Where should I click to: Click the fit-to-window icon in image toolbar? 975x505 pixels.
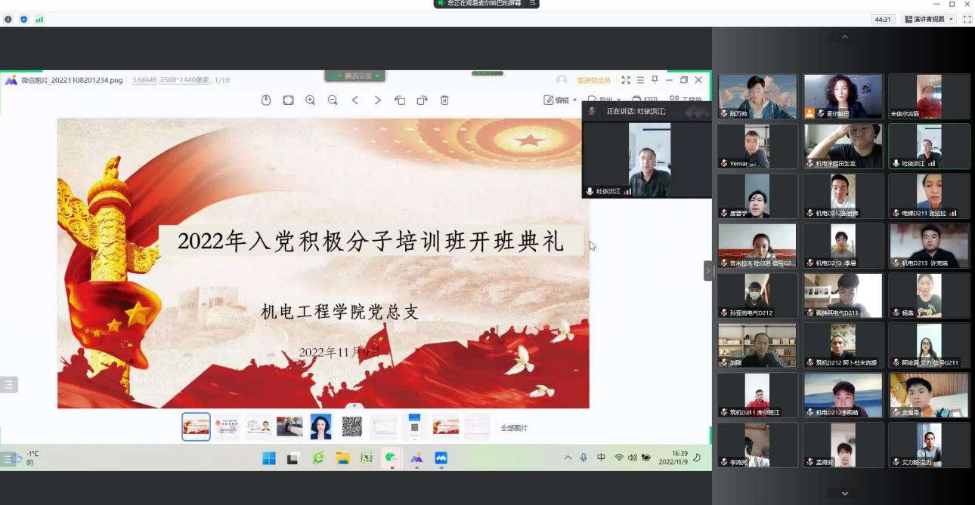tap(288, 100)
